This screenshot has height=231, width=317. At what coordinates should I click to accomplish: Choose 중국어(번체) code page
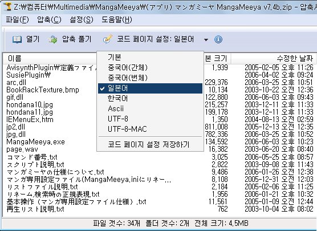coord(150,78)
